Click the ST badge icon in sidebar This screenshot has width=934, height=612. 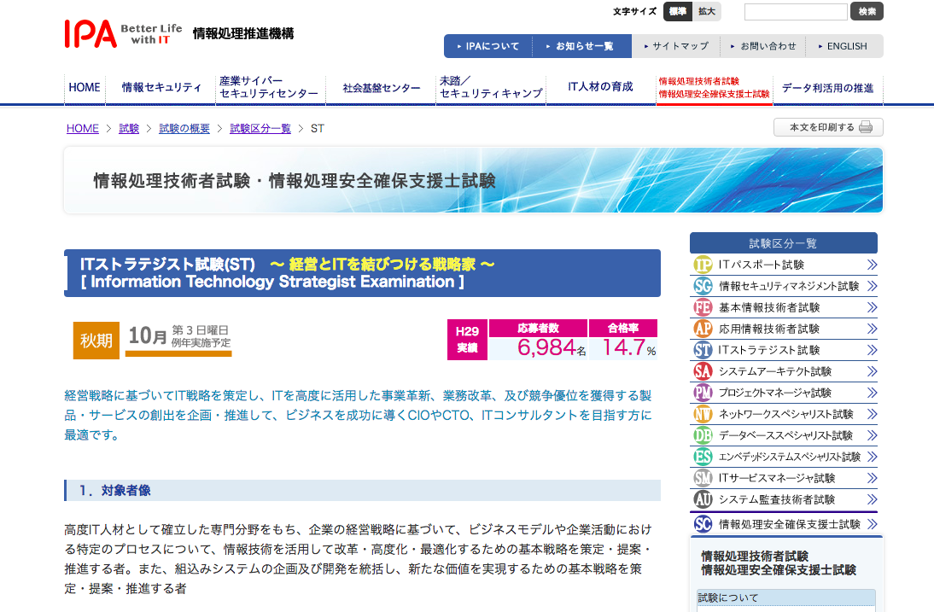[x=703, y=350]
